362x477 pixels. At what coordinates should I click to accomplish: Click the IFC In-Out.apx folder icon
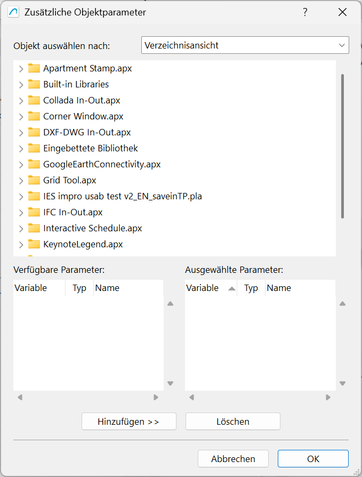tap(33, 212)
